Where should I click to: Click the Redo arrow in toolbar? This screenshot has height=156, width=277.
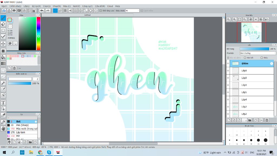pyautogui.click(x=48, y=11)
